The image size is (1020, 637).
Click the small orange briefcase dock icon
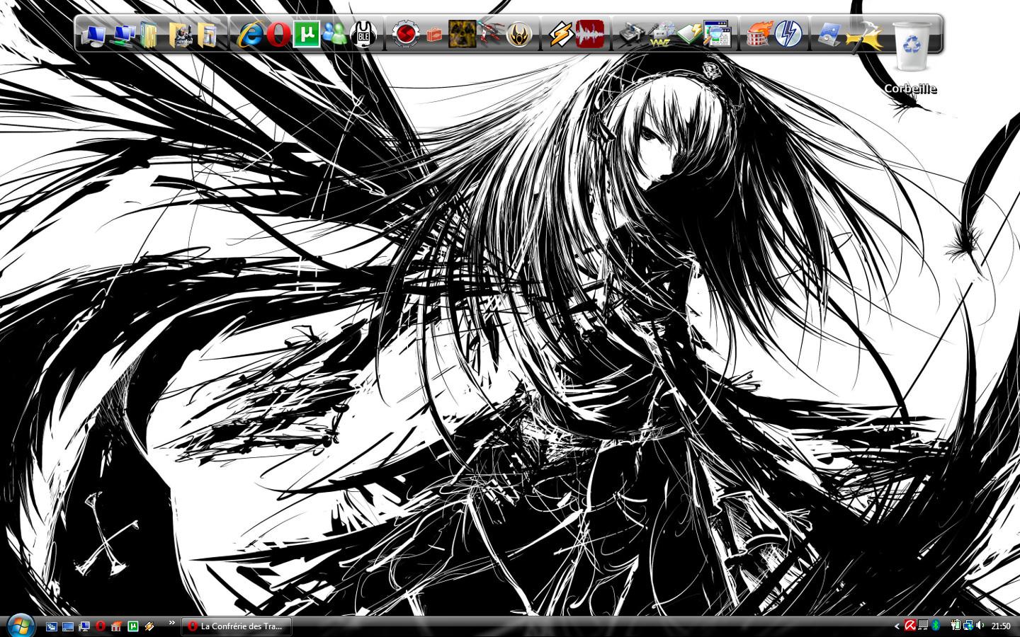435,34
